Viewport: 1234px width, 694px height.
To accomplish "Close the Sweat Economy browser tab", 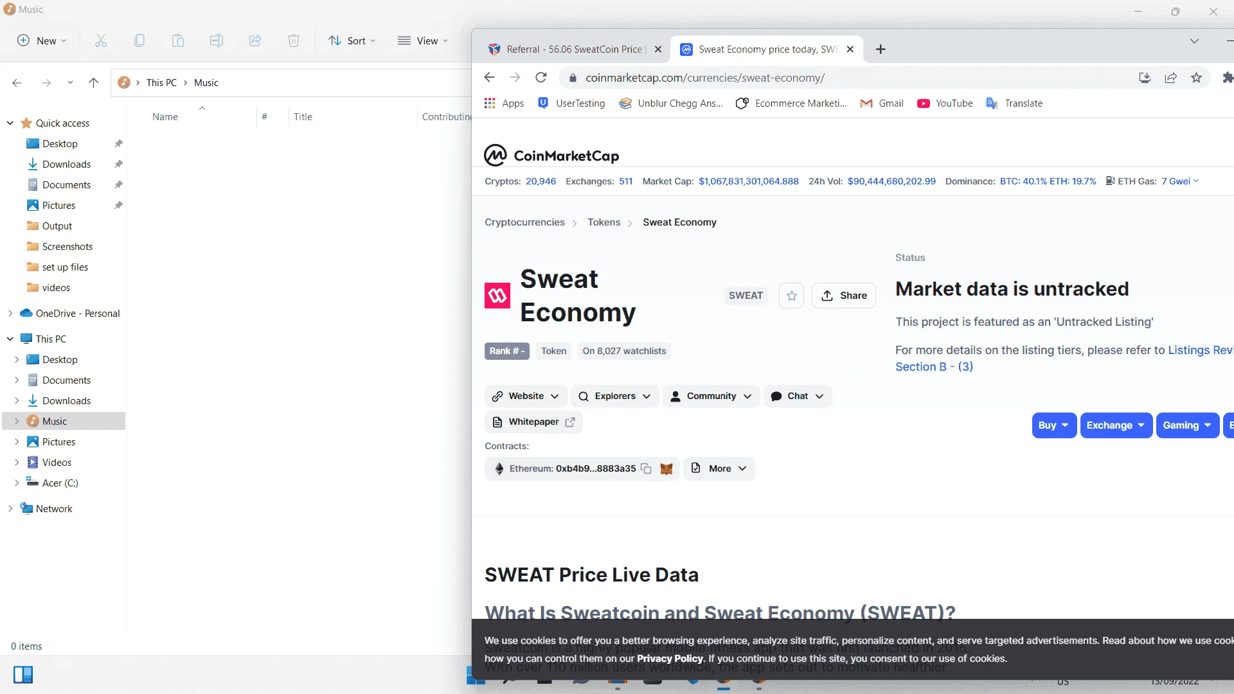I will [x=850, y=49].
